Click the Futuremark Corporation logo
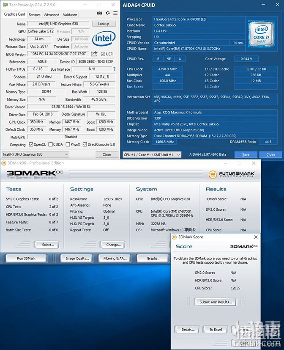Screen dimensions: 284x350 click(232, 174)
